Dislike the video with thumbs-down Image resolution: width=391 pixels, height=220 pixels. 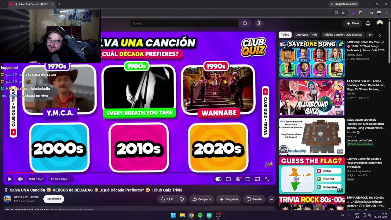pos(182,199)
